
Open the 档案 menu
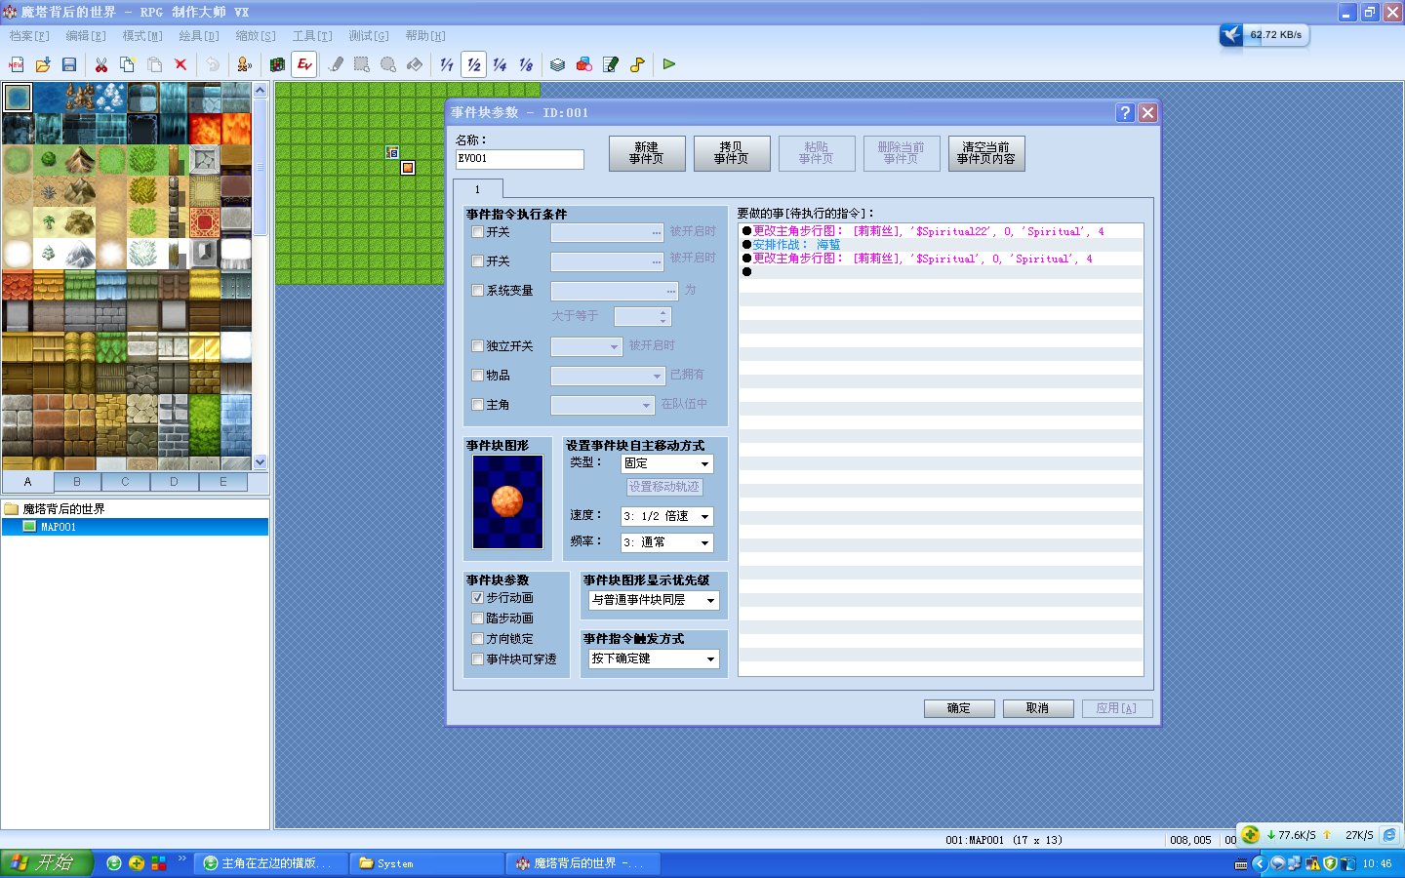[x=29, y=36]
